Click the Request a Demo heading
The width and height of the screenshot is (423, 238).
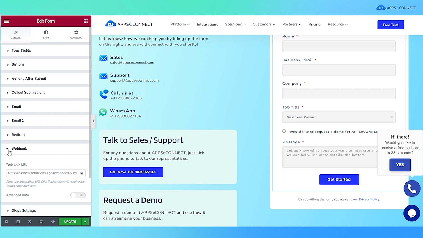coord(133,200)
